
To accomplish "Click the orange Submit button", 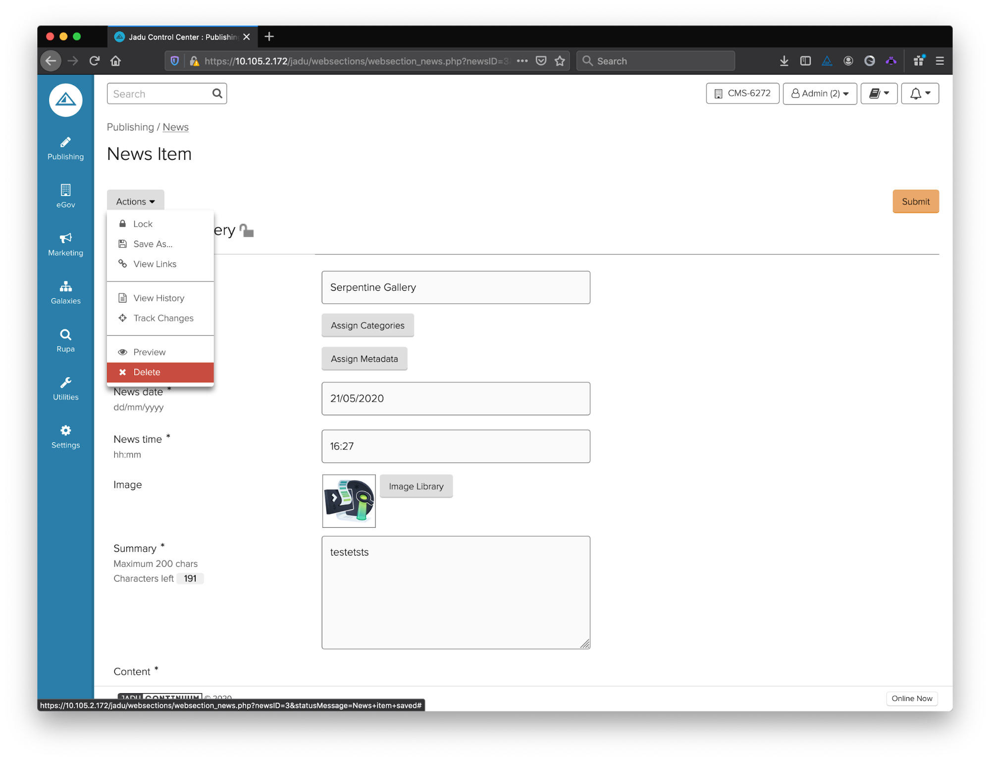I will click(915, 202).
